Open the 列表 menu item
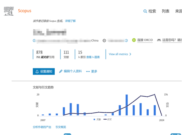This screenshot has height=135, width=182. pos(166,11)
